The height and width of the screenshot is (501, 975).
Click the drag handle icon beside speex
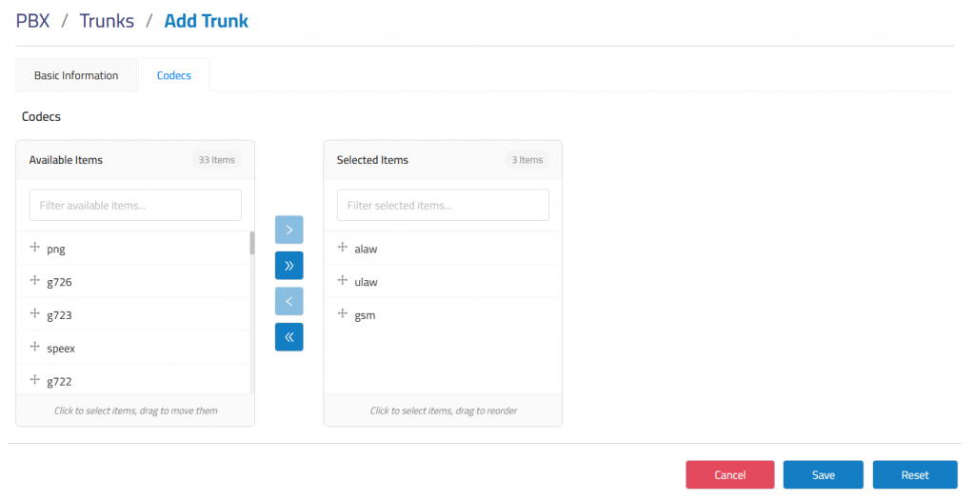(35, 347)
